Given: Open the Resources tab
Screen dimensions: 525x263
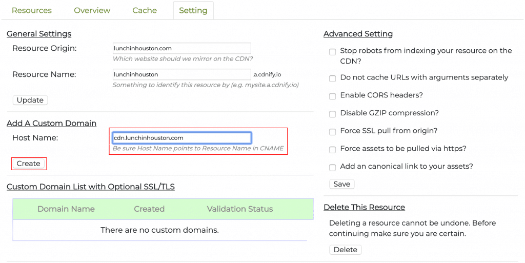Looking at the screenshot, I should (x=31, y=10).
